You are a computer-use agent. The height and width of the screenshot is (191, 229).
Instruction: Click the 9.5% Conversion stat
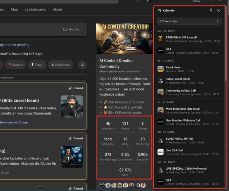(125, 157)
